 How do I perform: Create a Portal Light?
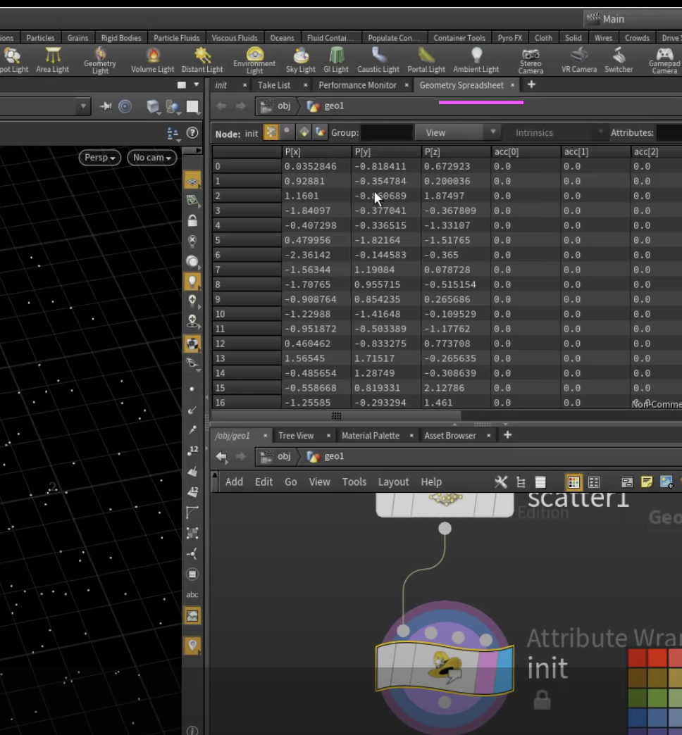point(426,60)
